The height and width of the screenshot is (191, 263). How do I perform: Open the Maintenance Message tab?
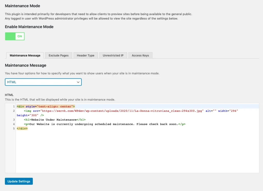(25, 55)
